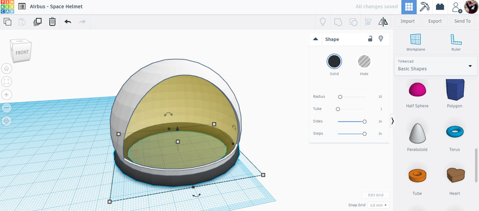Image resolution: width=479 pixels, height=211 pixels.
Task: Open the Tinkercad logo home link
Action: (7, 7)
